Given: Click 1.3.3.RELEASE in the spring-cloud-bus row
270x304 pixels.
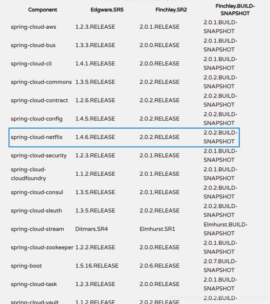Looking at the screenshot, I should [x=95, y=45].
